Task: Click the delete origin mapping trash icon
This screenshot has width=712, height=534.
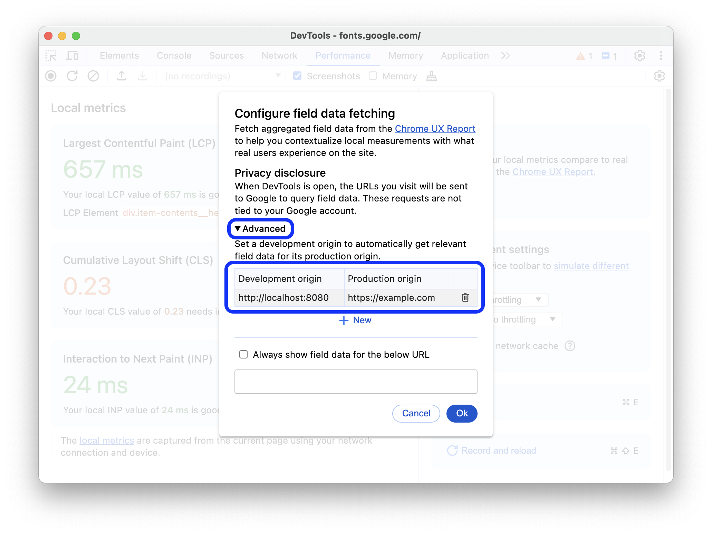Action: (465, 297)
